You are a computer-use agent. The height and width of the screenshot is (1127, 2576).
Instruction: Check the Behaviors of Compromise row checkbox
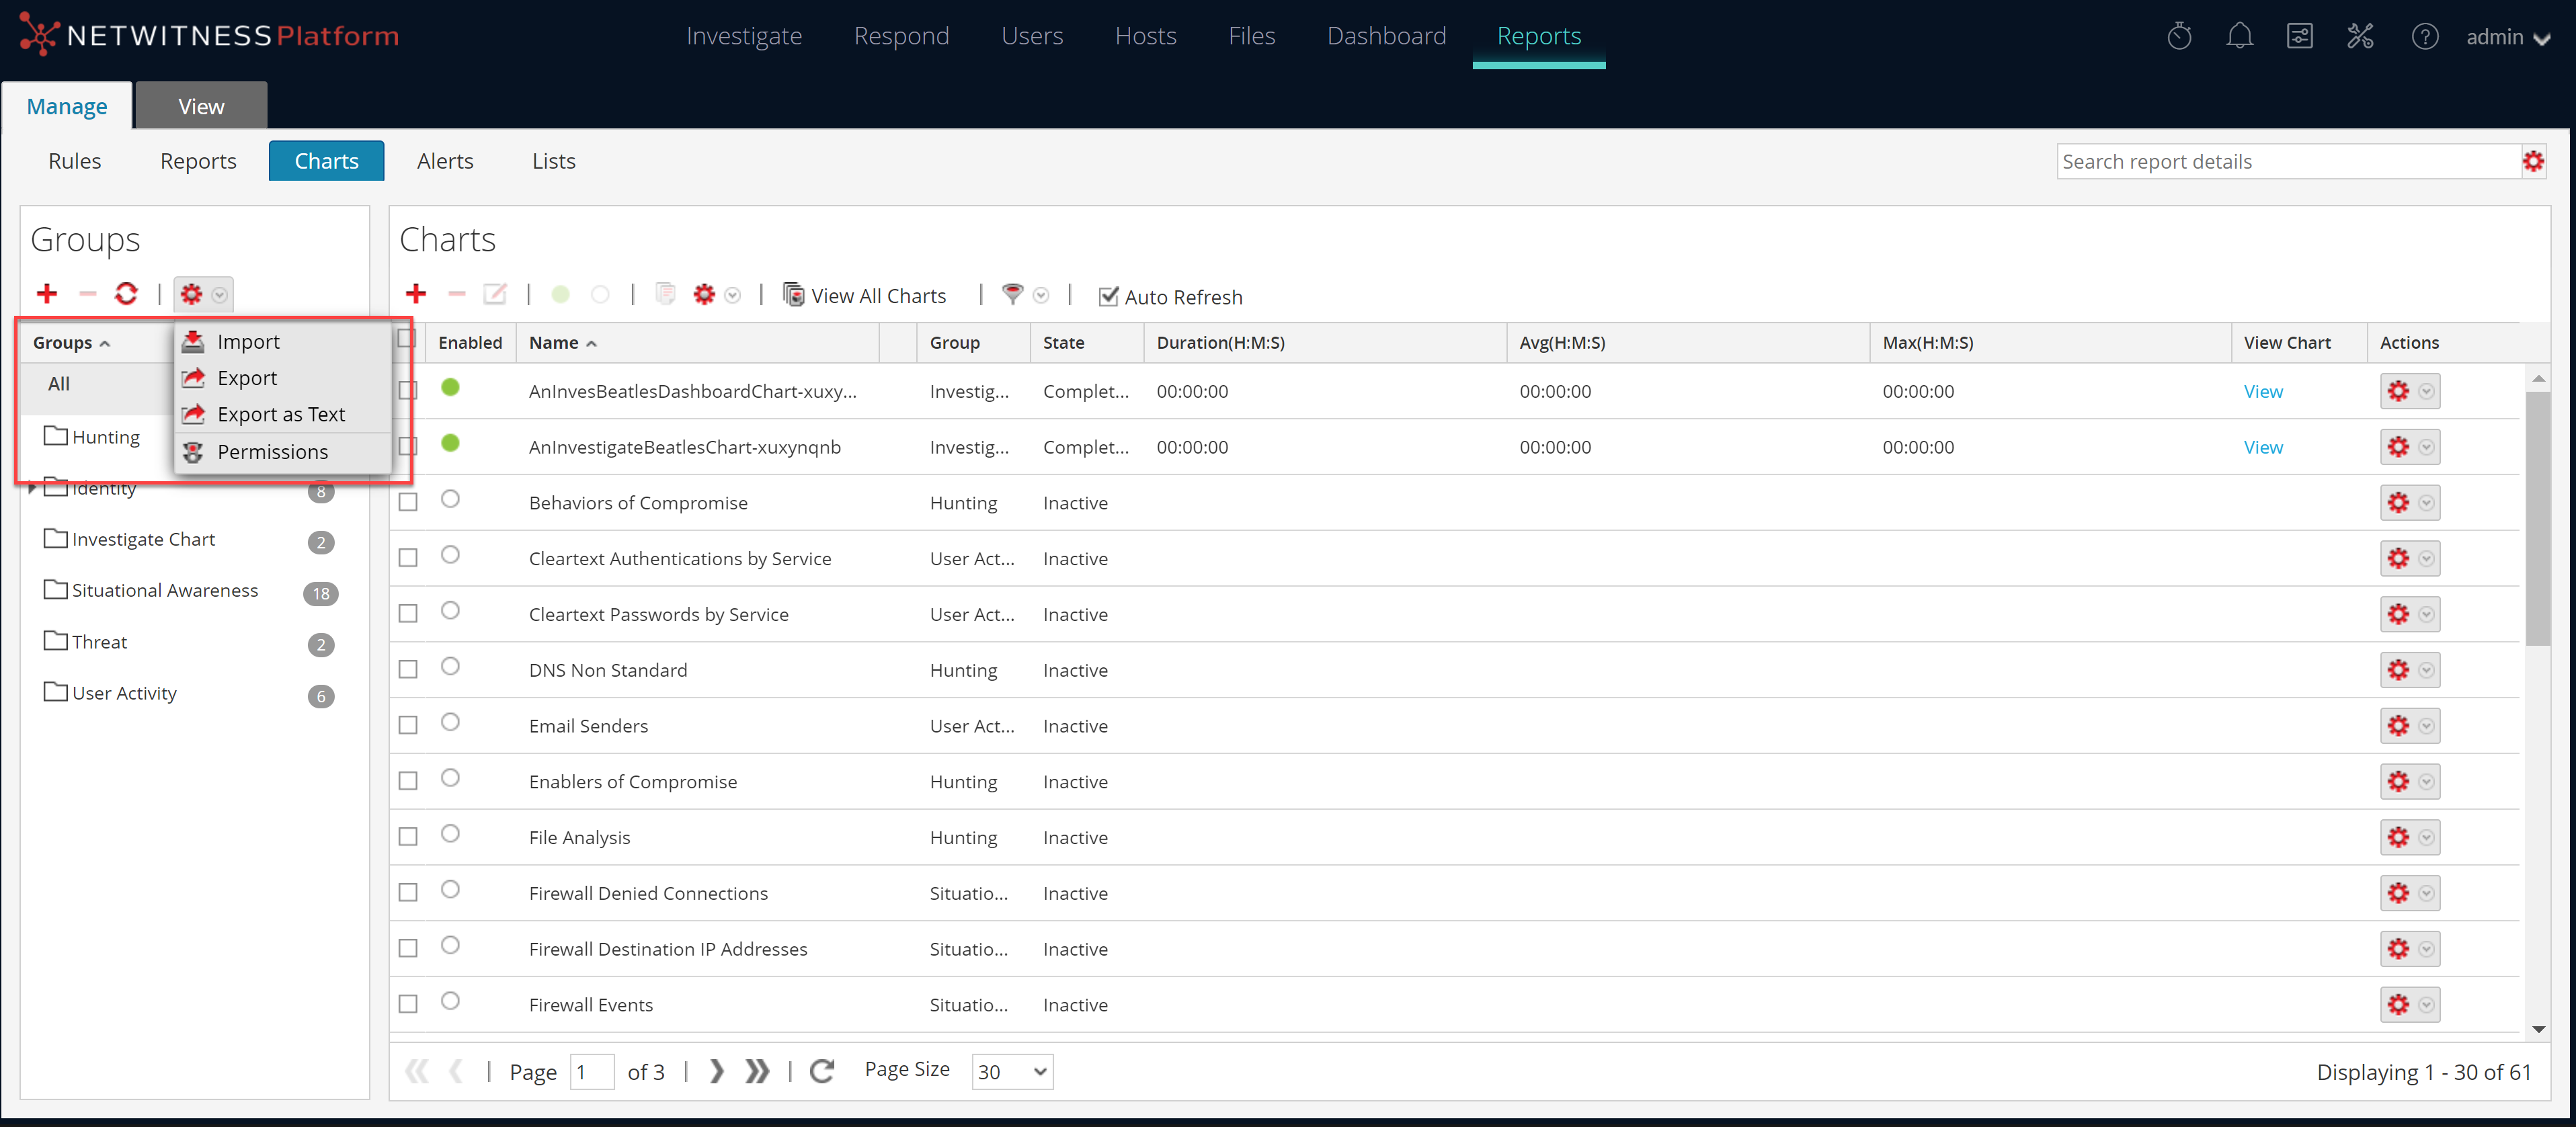[408, 502]
